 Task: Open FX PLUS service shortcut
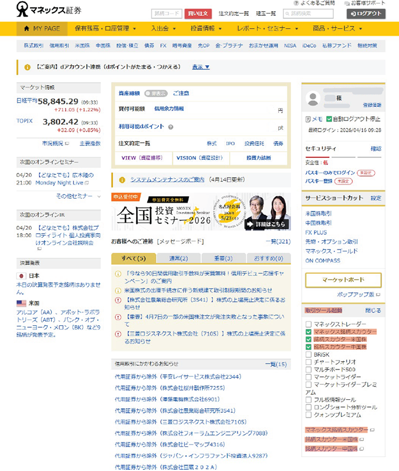coord(316,233)
